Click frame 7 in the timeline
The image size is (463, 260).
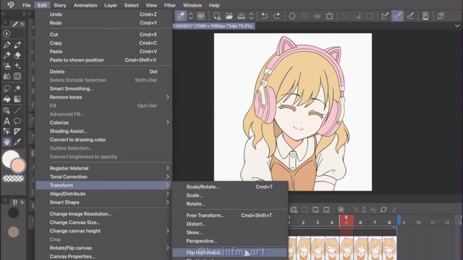tap(375, 223)
